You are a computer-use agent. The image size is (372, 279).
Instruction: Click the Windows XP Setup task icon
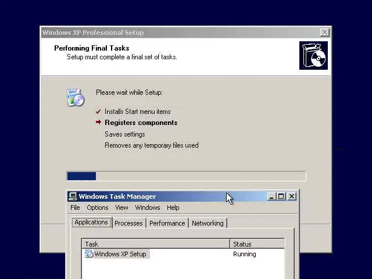coord(89,254)
